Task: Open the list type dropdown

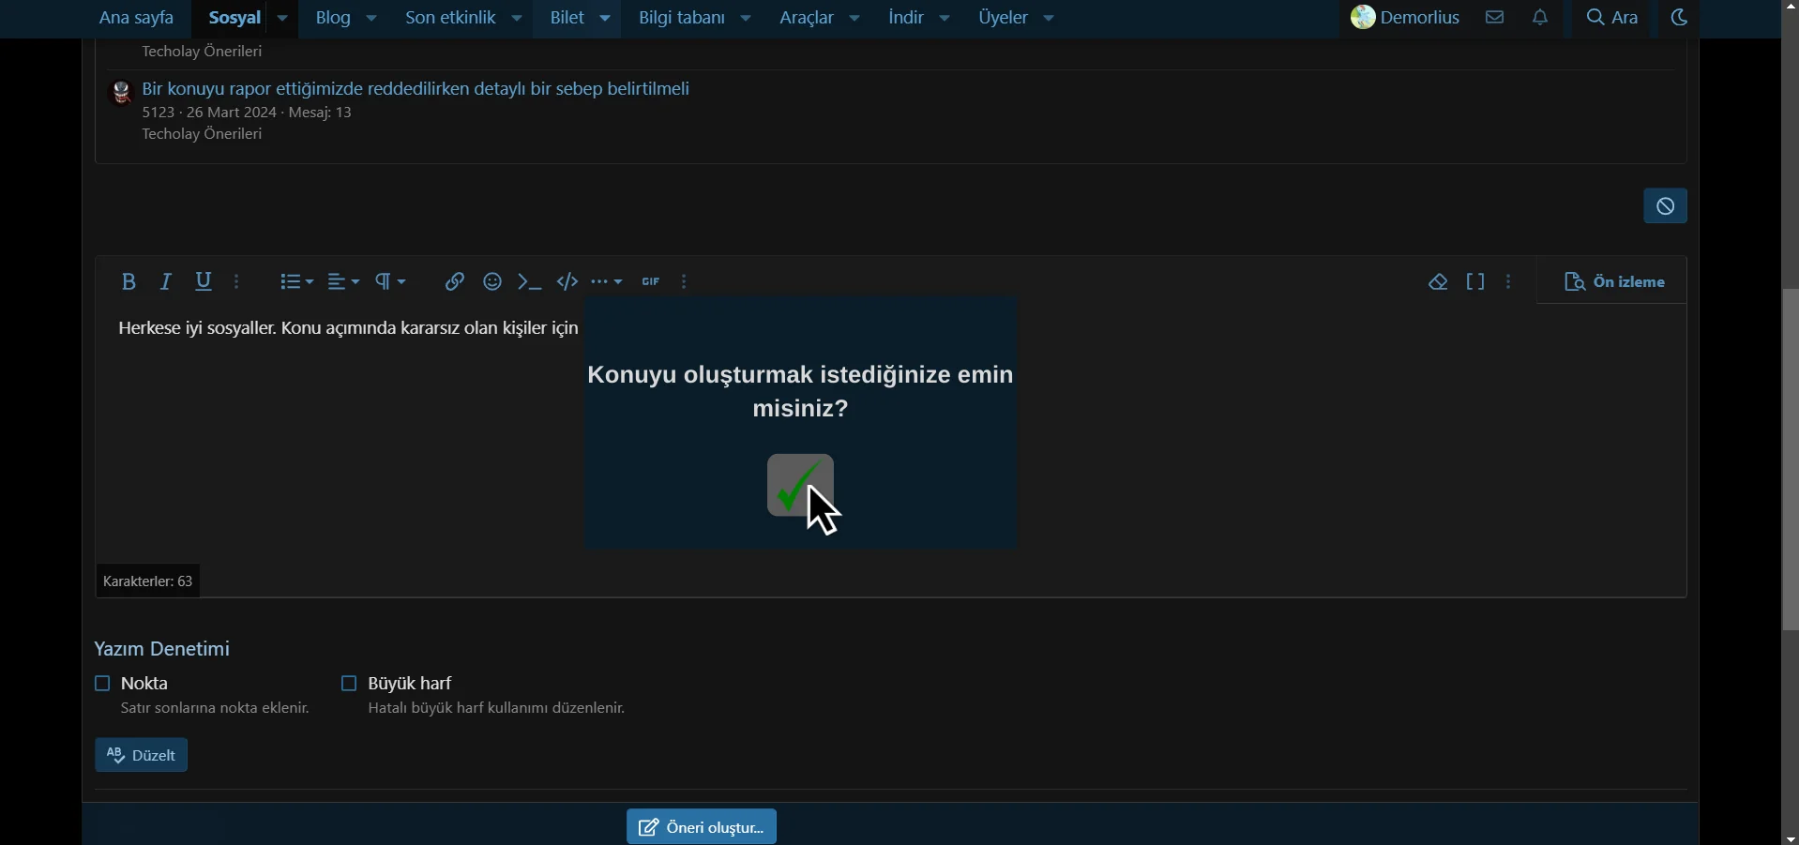Action: point(296,282)
